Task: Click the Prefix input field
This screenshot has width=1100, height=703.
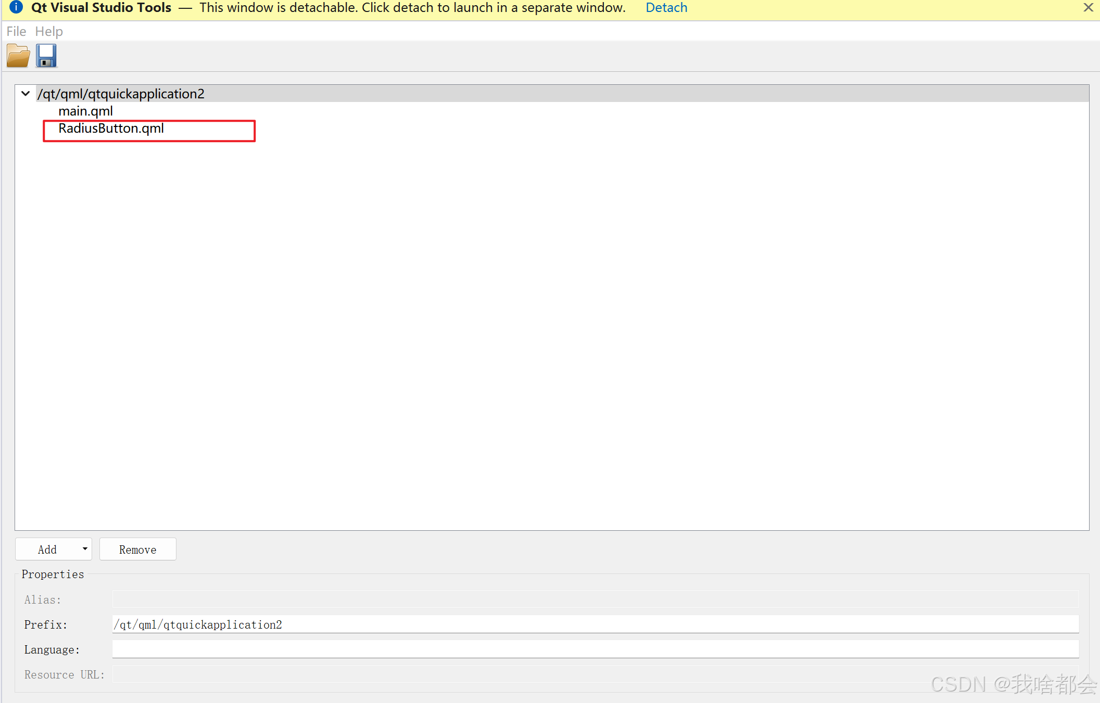Action: (596, 624)
